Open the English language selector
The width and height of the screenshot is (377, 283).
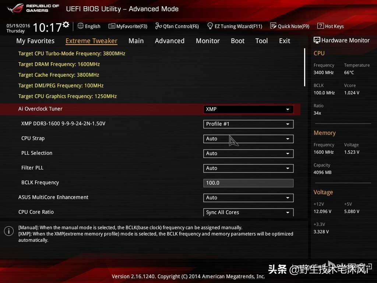(x=89, y=26)
